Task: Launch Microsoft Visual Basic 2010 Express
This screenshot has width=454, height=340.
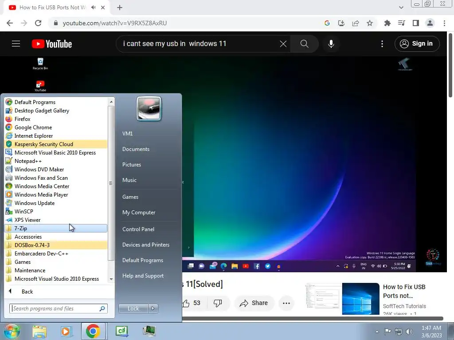Action: click(x=56, y=152)
